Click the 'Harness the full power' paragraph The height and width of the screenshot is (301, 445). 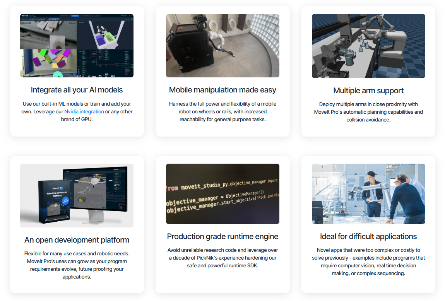point(222,111)
